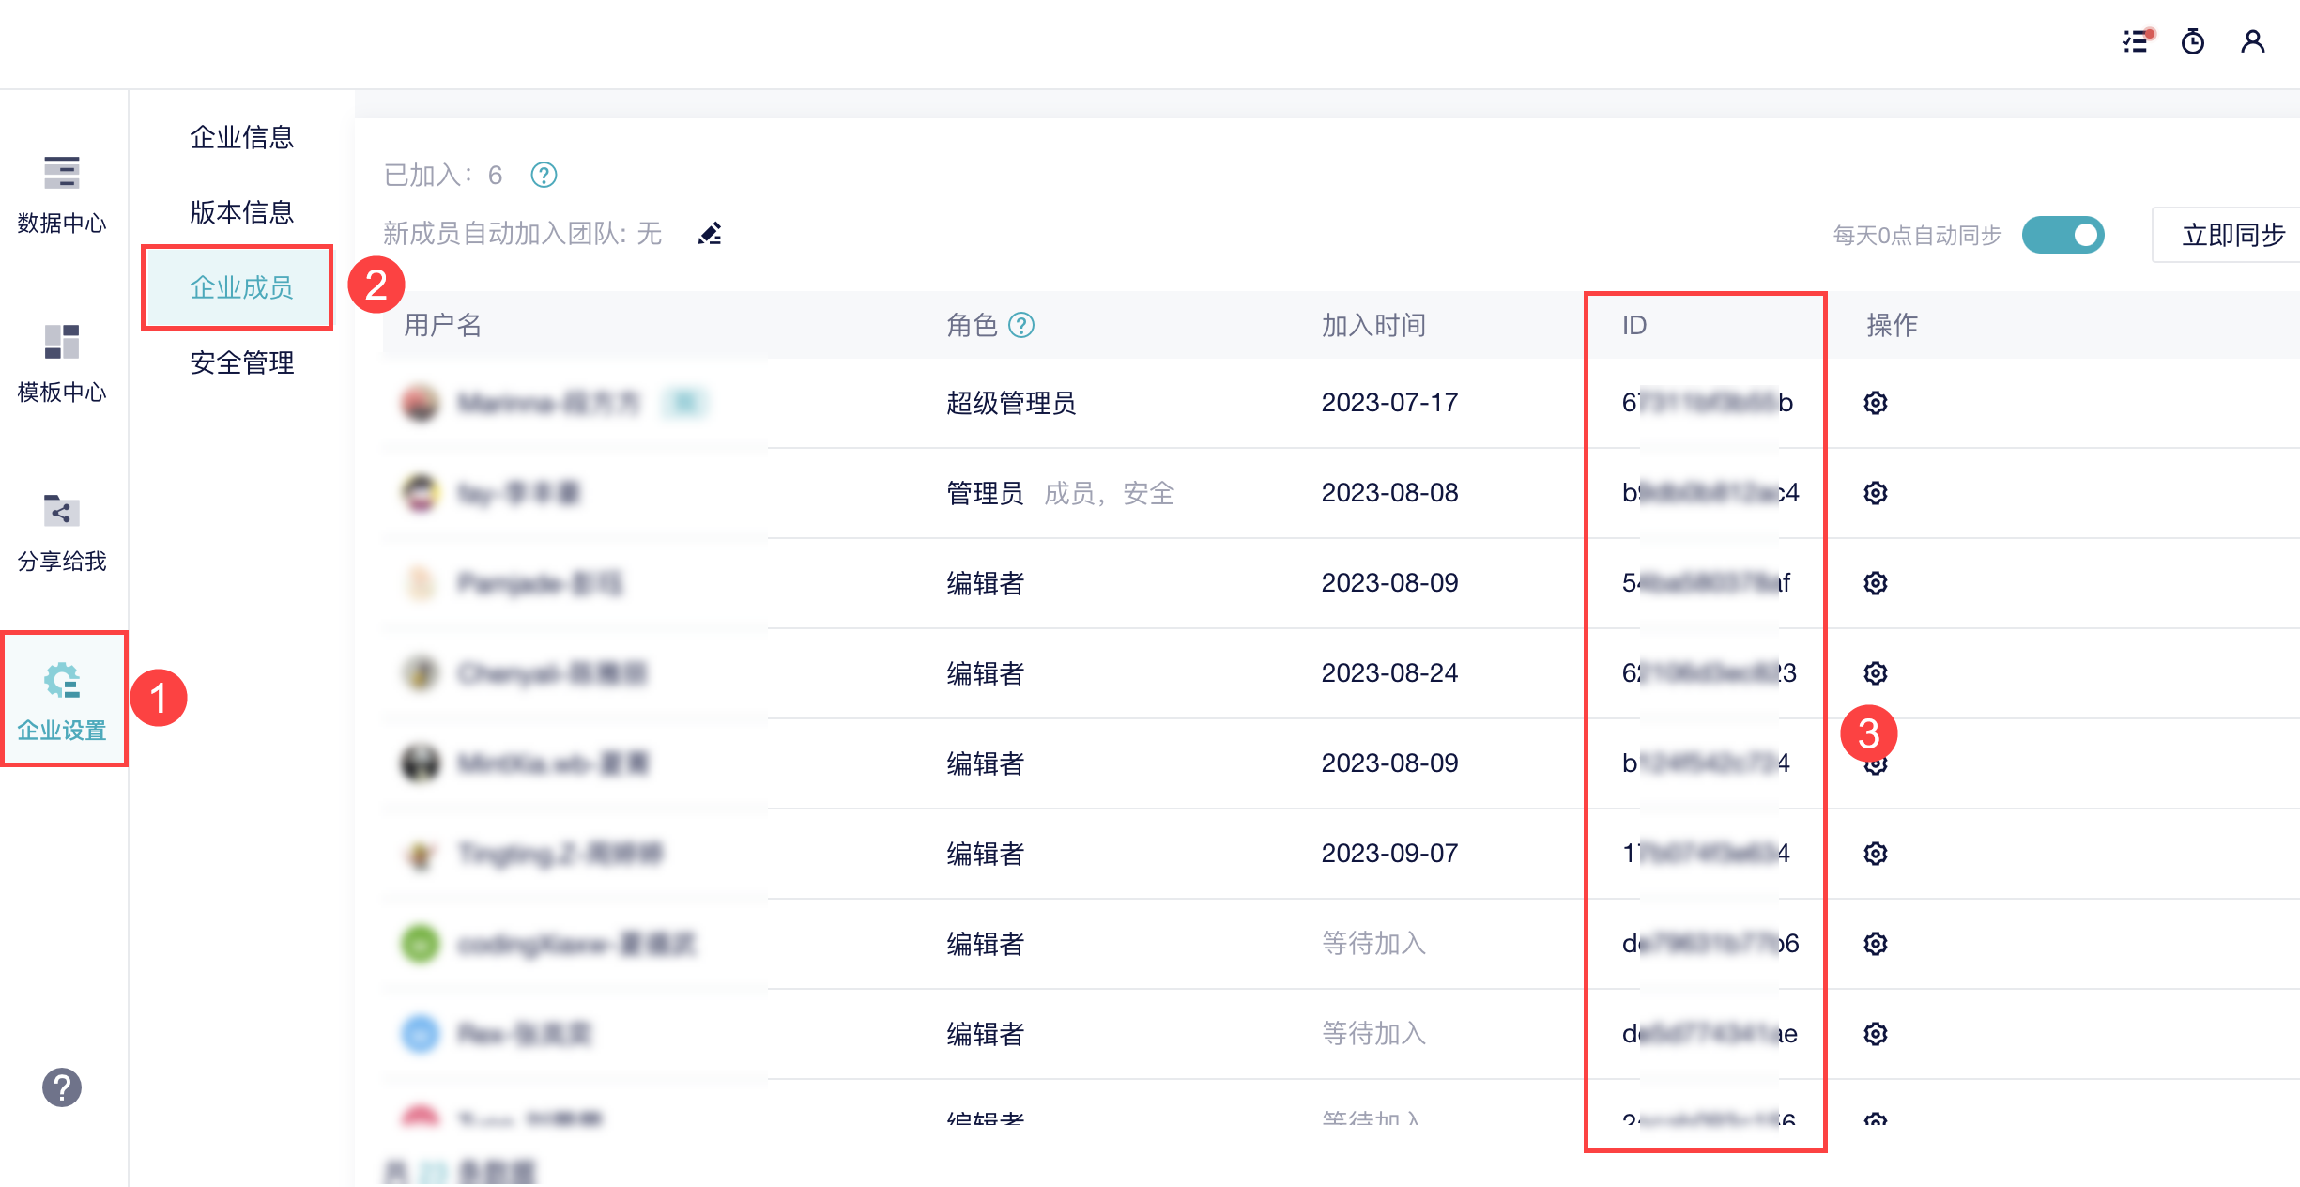Open the task list icon in header
Screen dimensions: 2300x1187
click(2136, 41)
